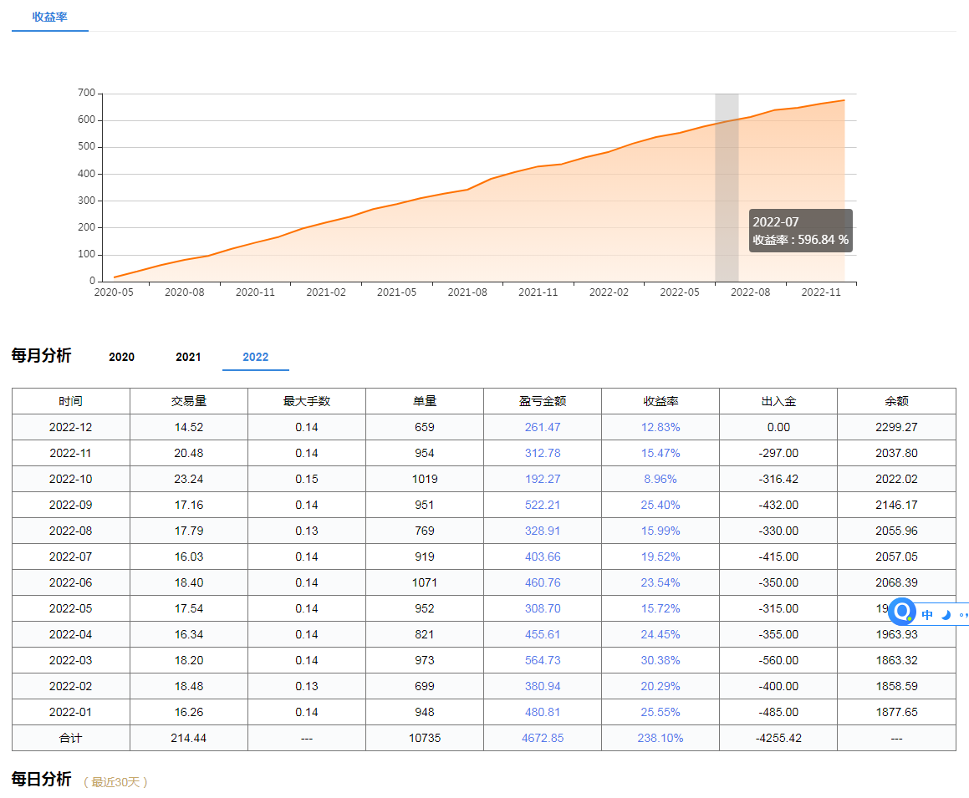Image resolution: width=969 pixels, height=798 pixels.
Task: Click the 2022-07 chart tooltip
Action: point(800,231)
